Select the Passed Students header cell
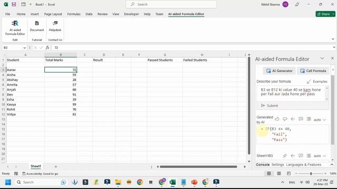Viewport: 337px width, 189px height. click(x=165, y=60)
